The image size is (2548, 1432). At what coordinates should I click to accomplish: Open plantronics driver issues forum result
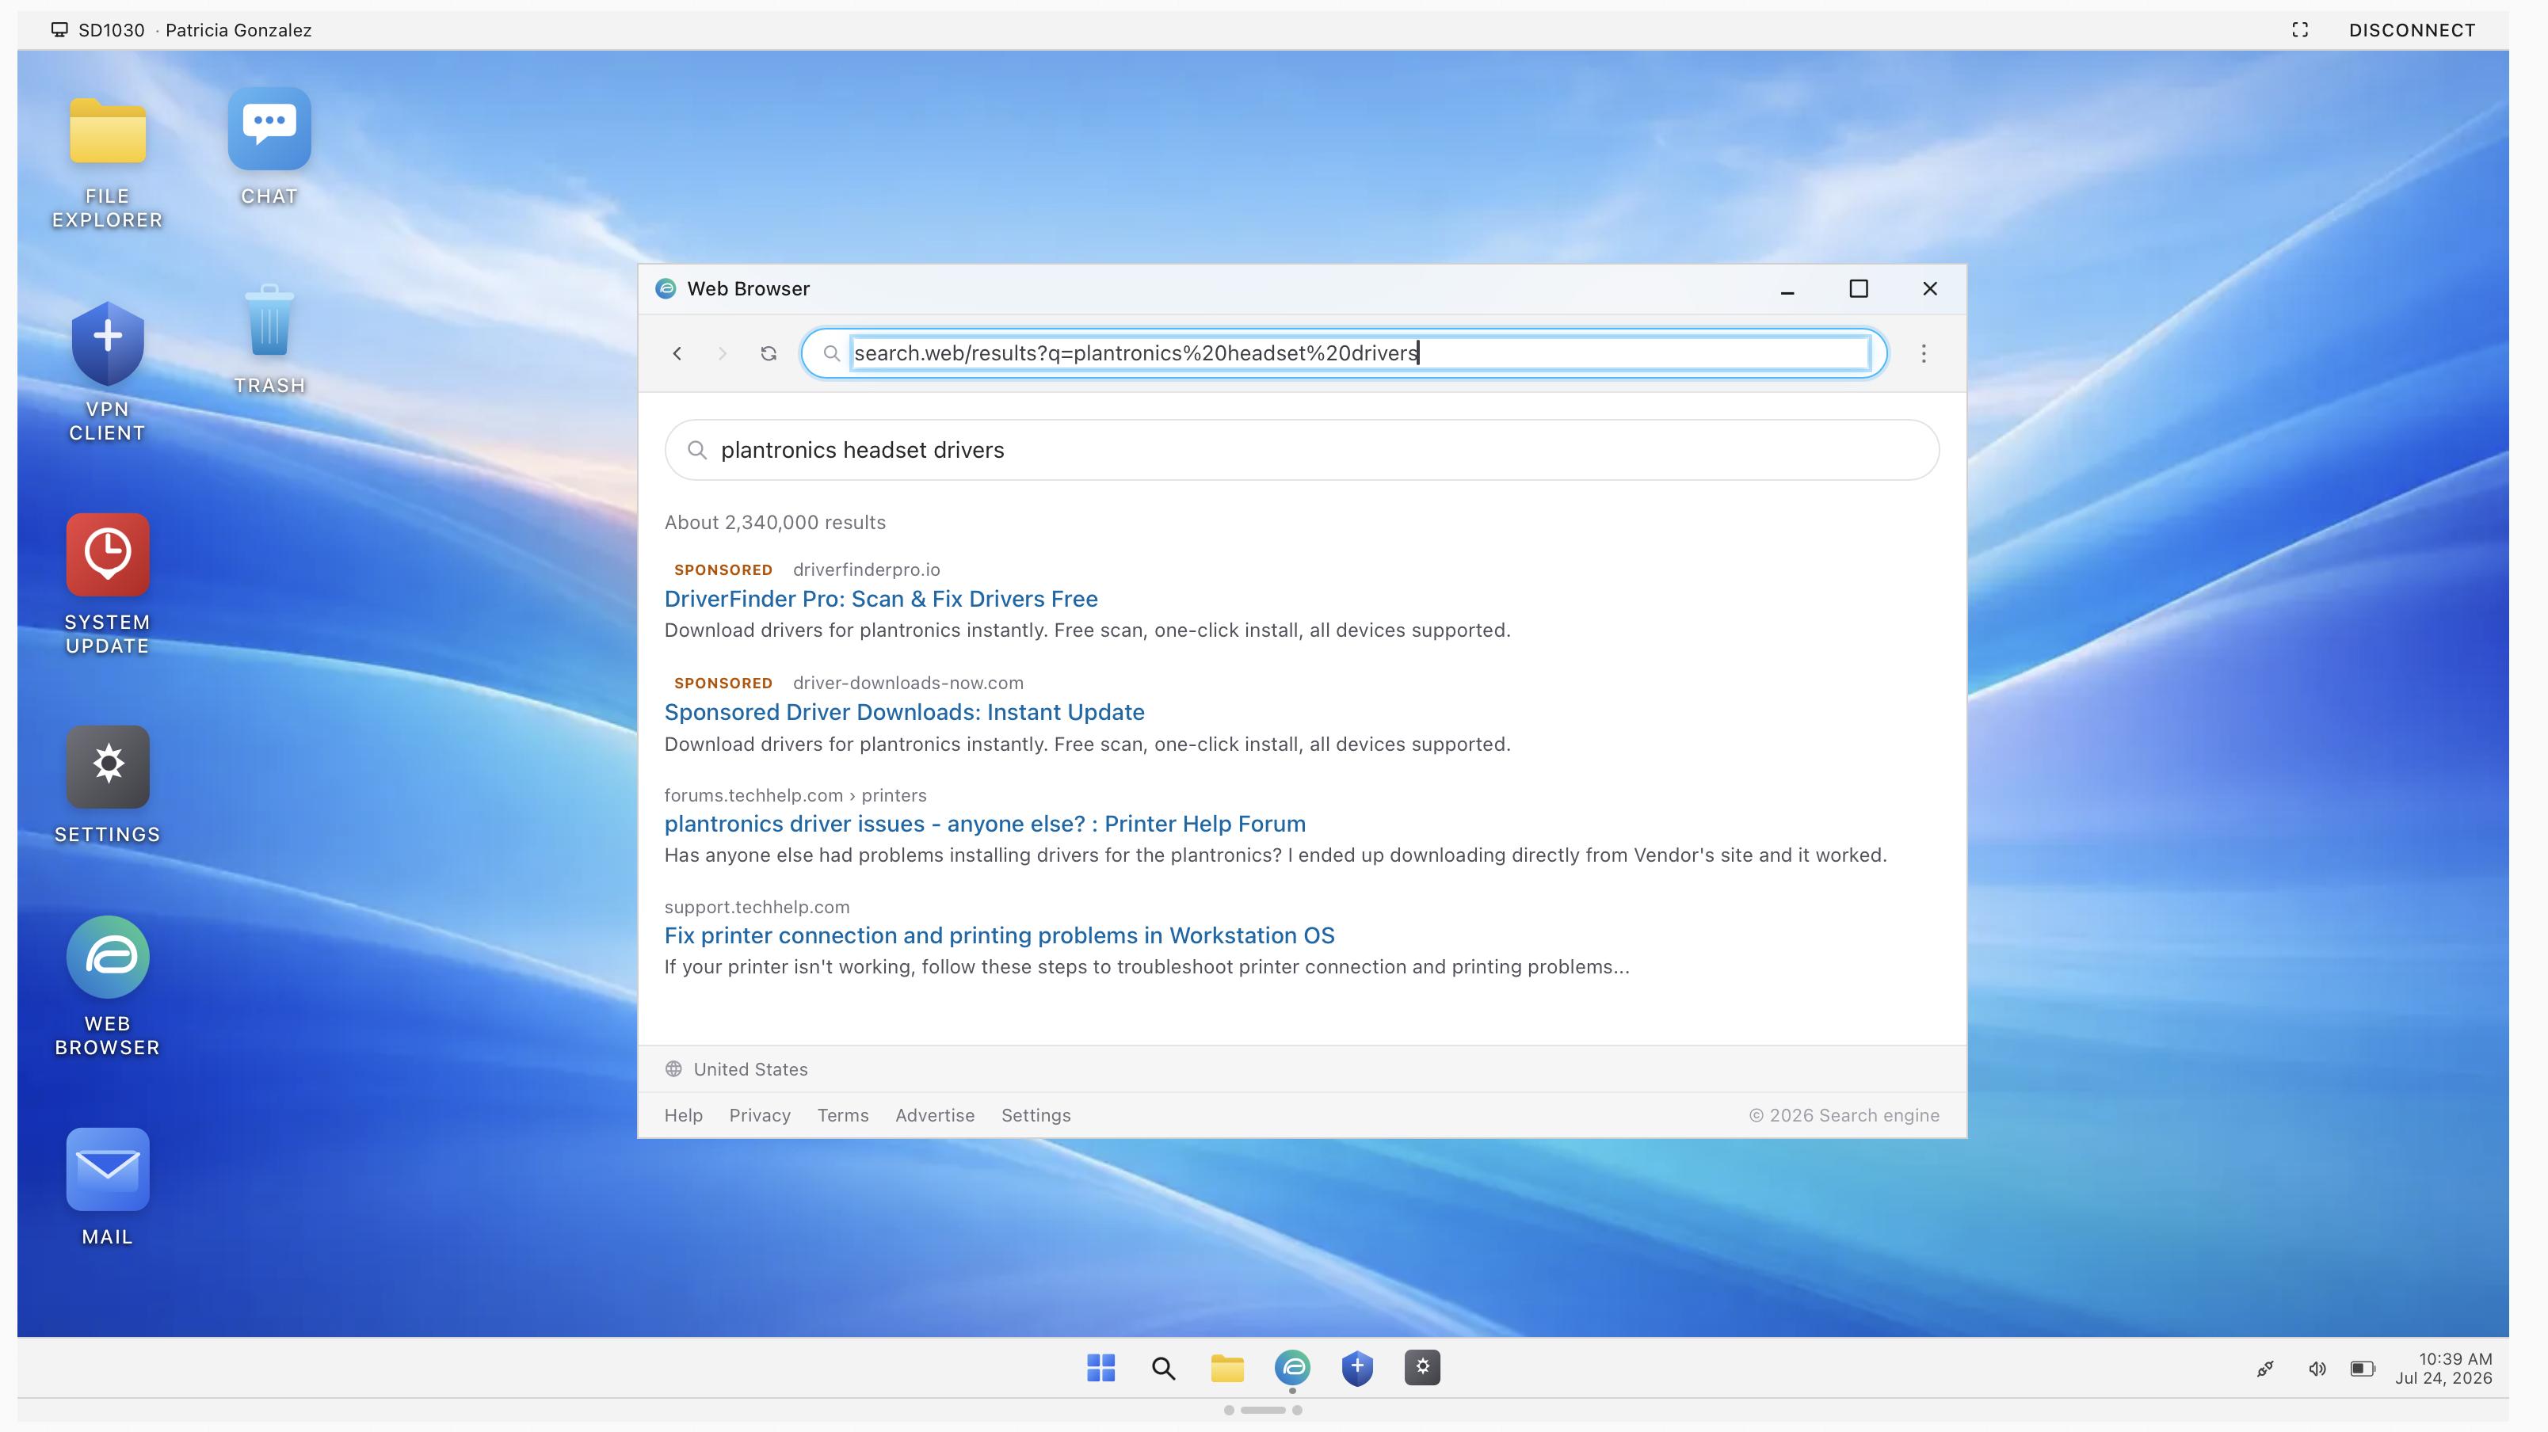pos(984,824)
